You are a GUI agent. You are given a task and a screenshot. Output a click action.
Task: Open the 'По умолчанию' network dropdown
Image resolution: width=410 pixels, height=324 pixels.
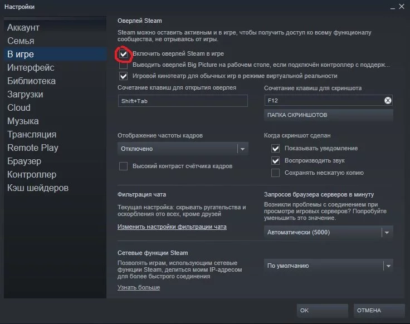(329, 266)
